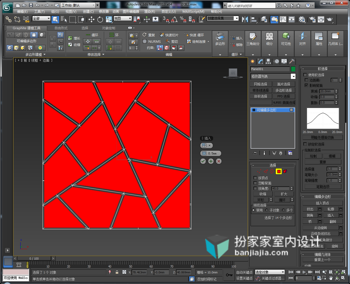This screenshot has width=350, height=284.
Task: Open the Curve Editor icon
Action: coord(283,19)
